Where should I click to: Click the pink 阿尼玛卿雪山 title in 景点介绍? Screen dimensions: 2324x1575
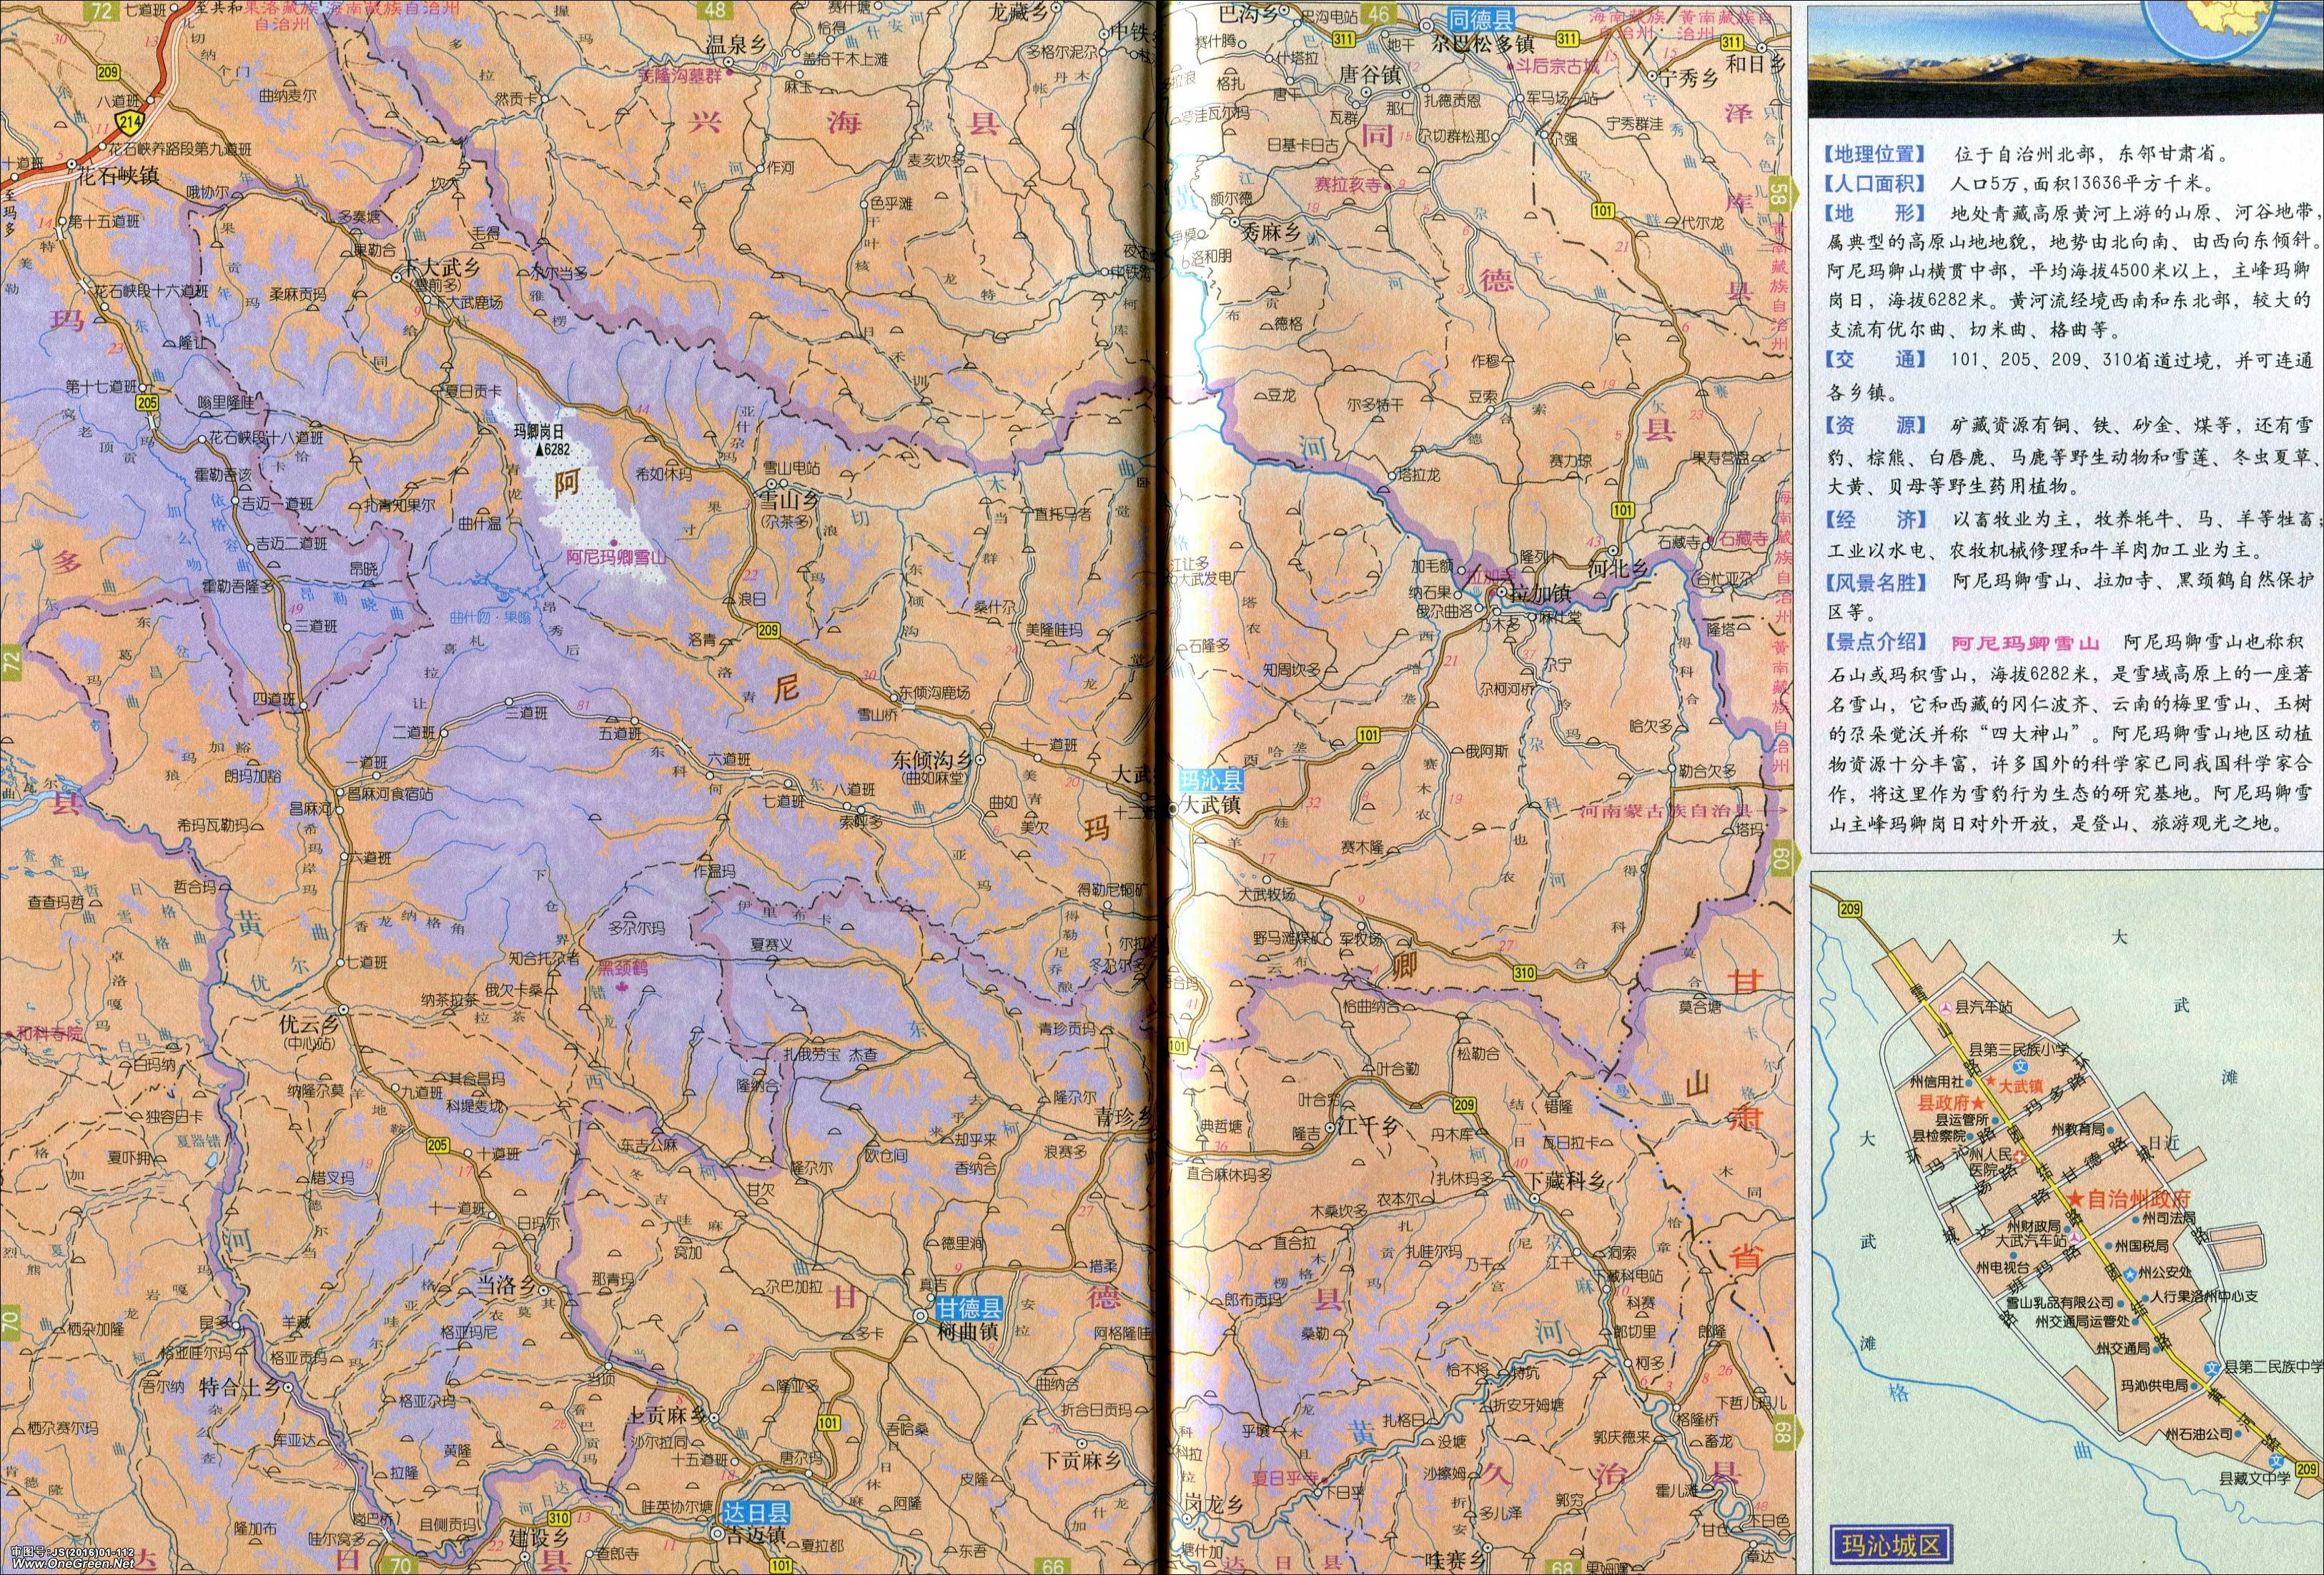pos(2025,642)
